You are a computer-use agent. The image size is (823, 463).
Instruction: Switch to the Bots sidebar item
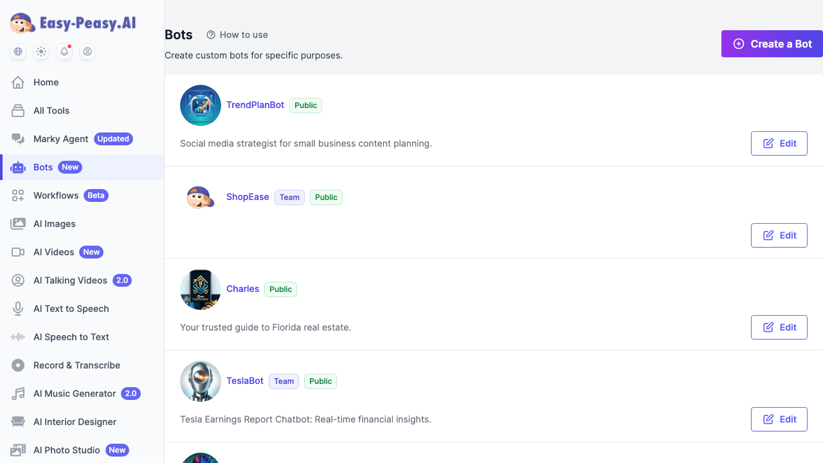[43, 167]
